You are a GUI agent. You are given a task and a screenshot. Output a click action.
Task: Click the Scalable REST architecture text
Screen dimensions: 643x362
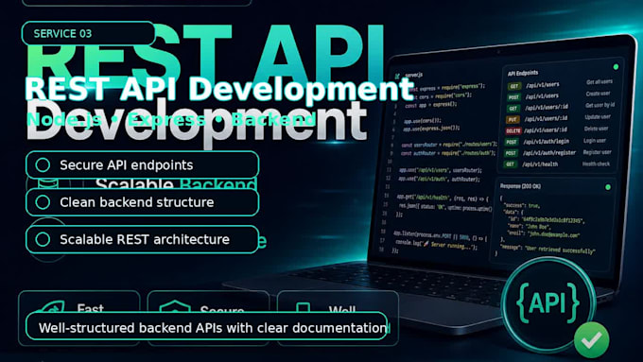pyautogui.click(x=145, y=239)
